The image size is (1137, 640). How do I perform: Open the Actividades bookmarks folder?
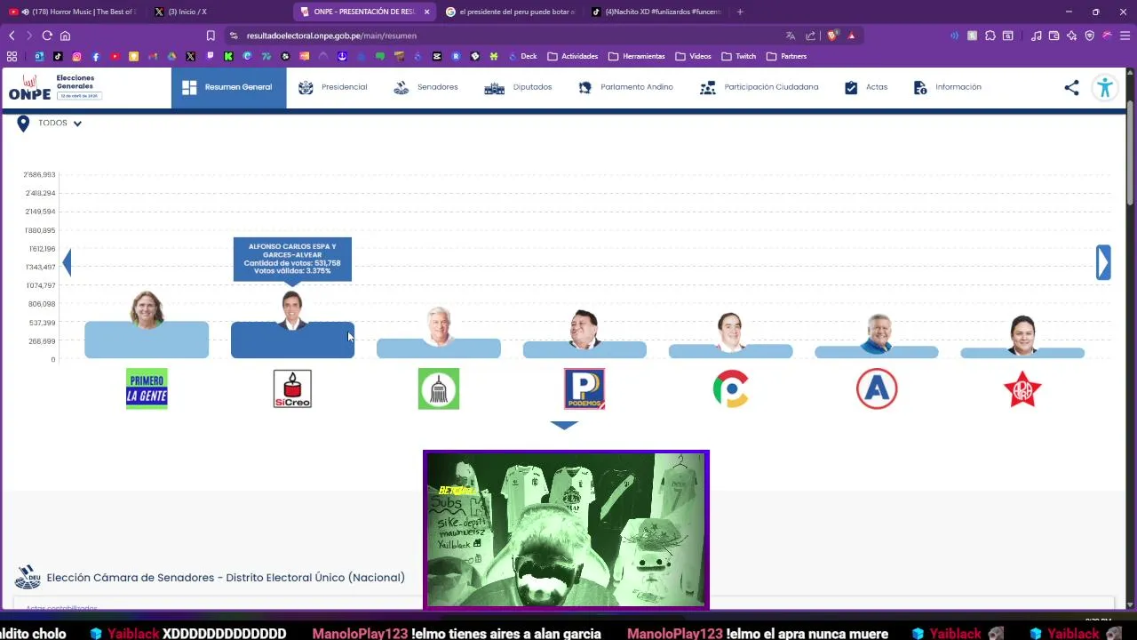coord(573,56)
